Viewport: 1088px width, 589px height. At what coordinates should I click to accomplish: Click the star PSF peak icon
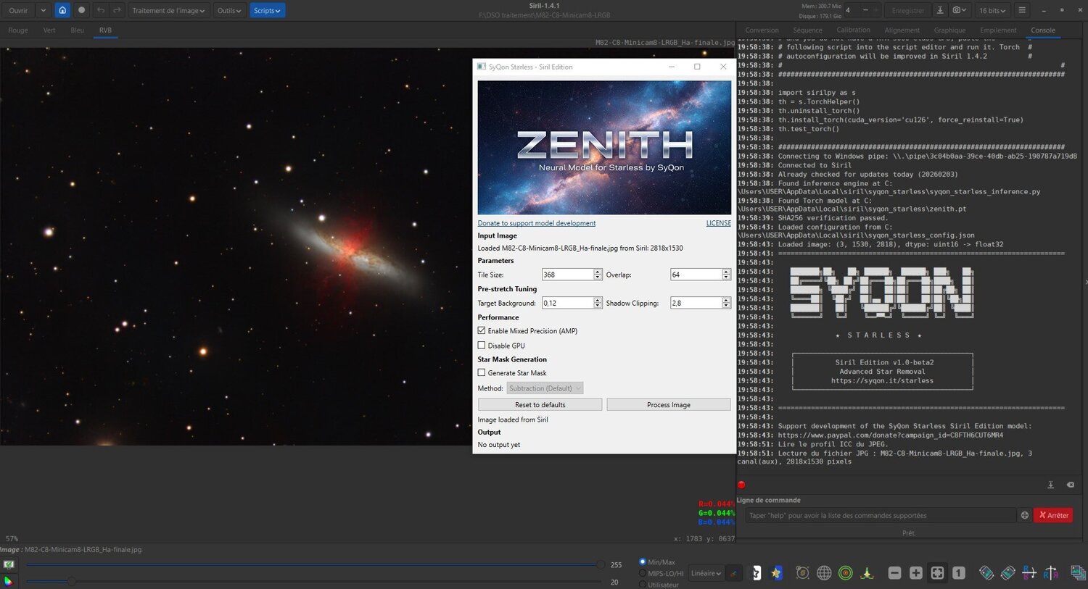(x=867, y=573)
